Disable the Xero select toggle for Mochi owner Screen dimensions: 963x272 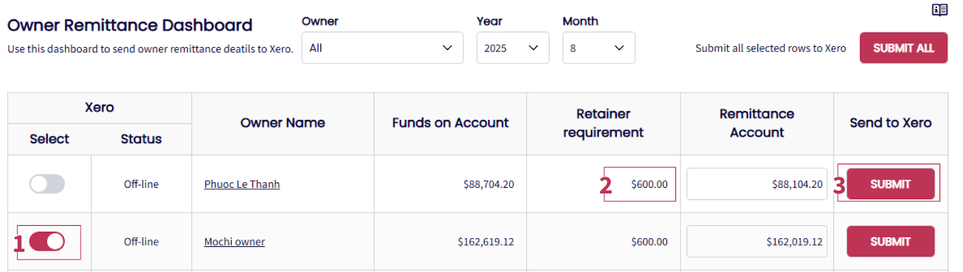click(x=47, y=242)
